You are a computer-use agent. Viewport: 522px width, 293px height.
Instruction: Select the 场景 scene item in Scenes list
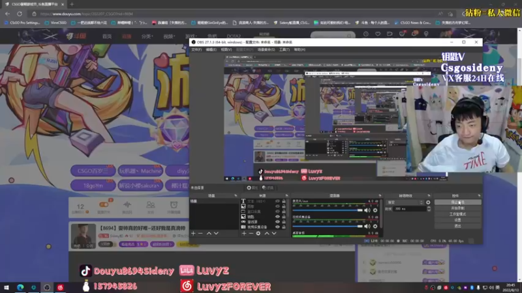214,201
